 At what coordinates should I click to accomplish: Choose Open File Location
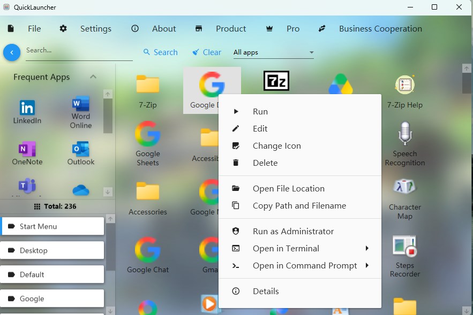pos(300,188)
